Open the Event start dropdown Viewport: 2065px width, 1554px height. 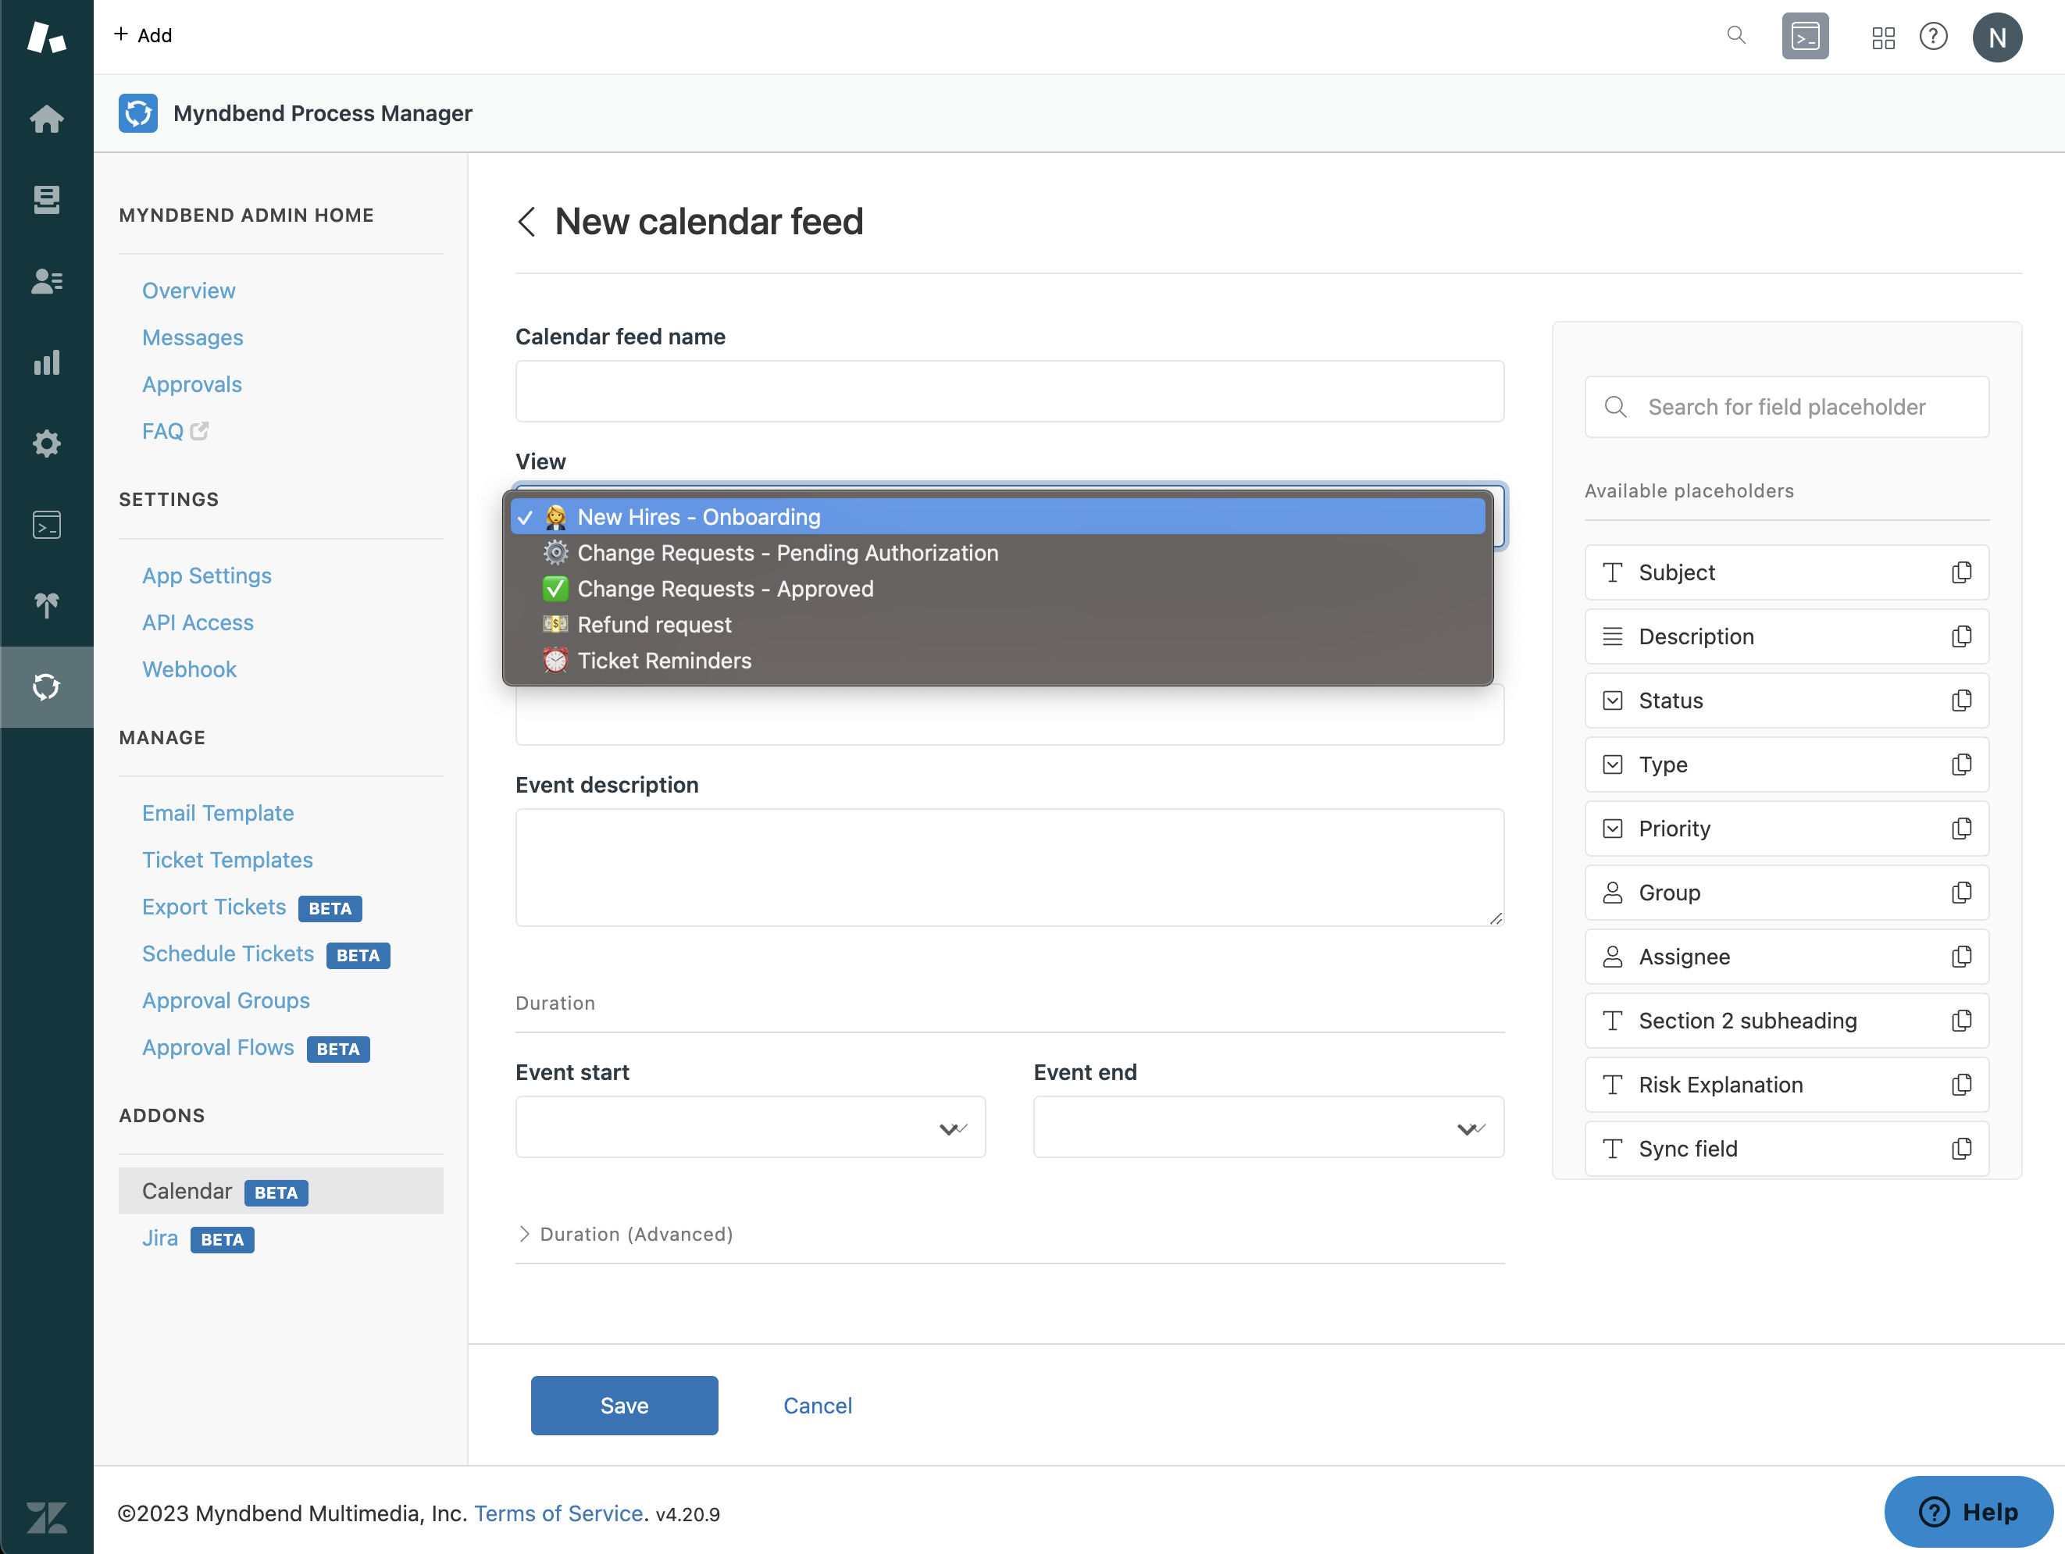click(750, 1128)
